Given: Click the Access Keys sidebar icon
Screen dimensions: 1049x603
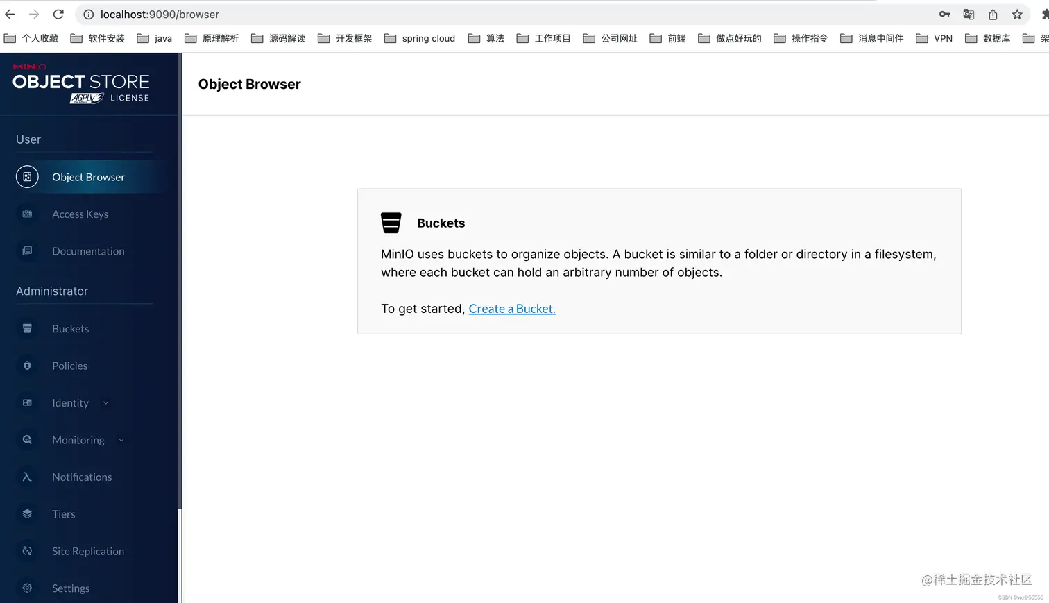Looking at the screenshot, I should [x=27, y=214].
